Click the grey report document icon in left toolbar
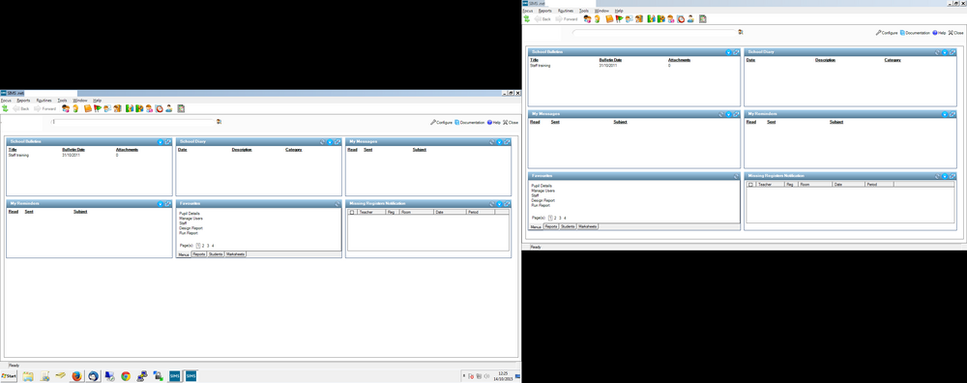Image resolution: width=967 pixels, height=383 pixels. point(181,108)
